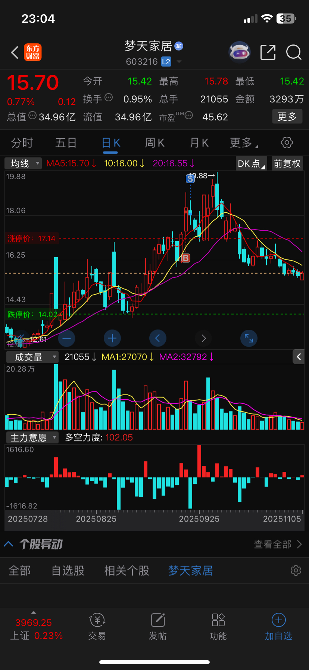
Task: Open 查看全部 link
Action: click(x=278, y=544)
